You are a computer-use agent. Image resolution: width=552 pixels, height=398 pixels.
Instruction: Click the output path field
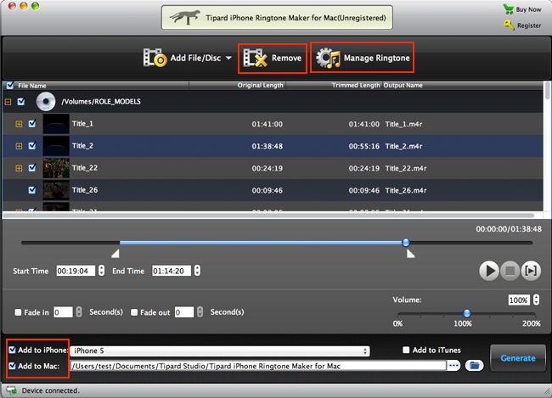258,366
